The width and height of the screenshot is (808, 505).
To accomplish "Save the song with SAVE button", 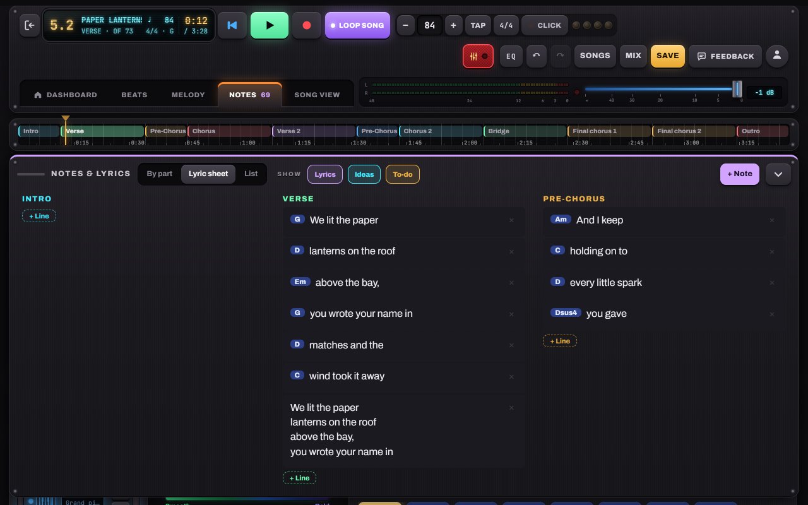I will pos(667,56).
